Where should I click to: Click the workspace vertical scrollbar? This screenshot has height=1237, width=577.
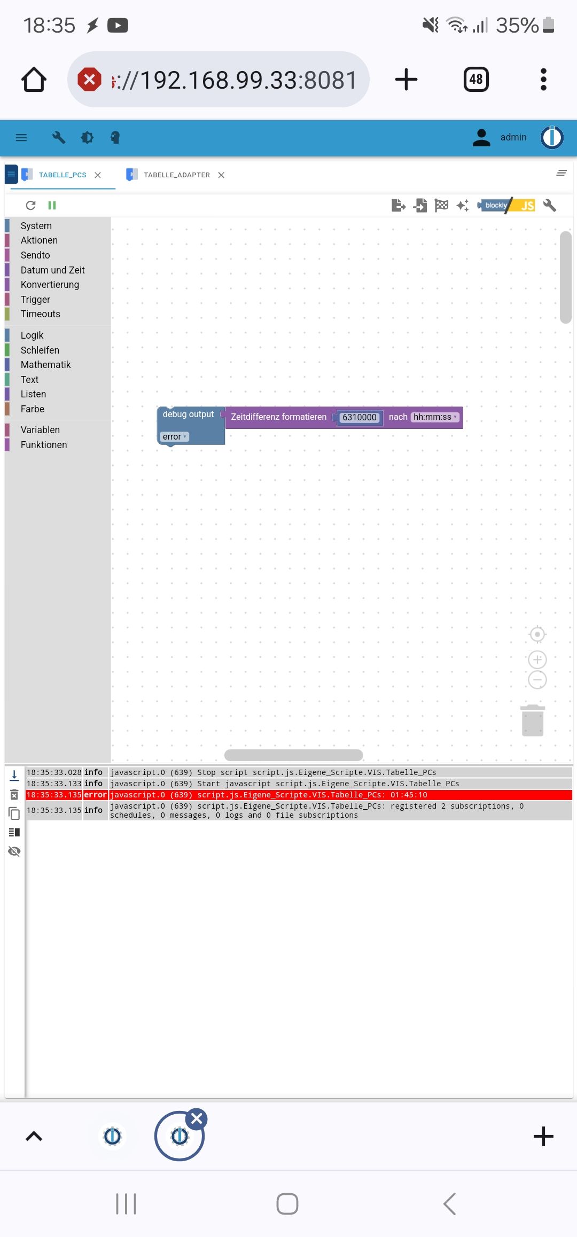(565, 278)
